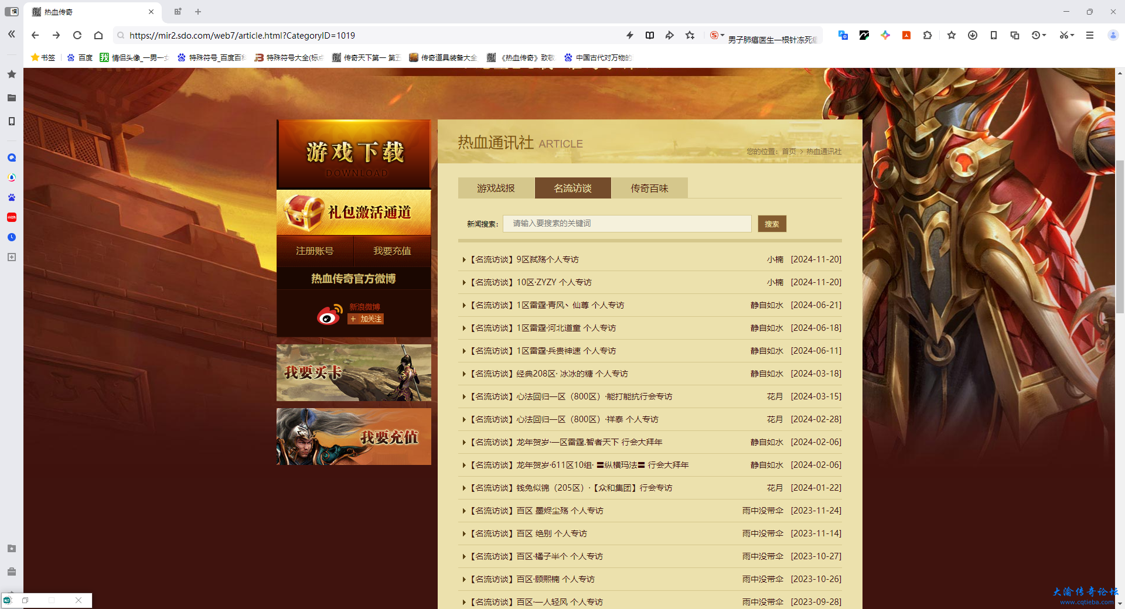The width and height of the screenshot is (1125, 609).
Task: Click the 搜索 search button
Action: click(x=772, y=224)
